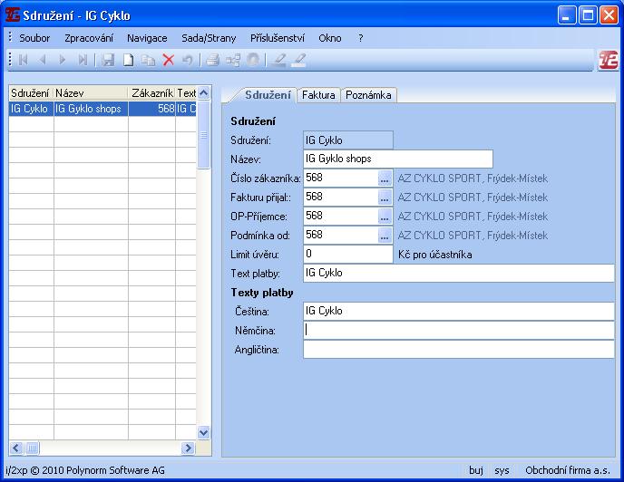This screenshot has height=482, width=624.
Task: Click the Němčina payment text field
Action: pos(458,331)
